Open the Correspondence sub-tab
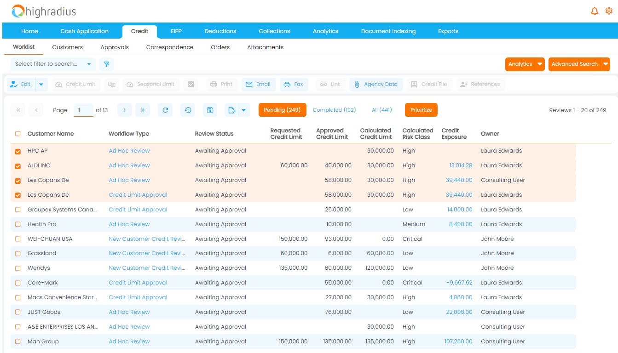The width and height of the screenshot is (618, 353). tap(170, 47)
